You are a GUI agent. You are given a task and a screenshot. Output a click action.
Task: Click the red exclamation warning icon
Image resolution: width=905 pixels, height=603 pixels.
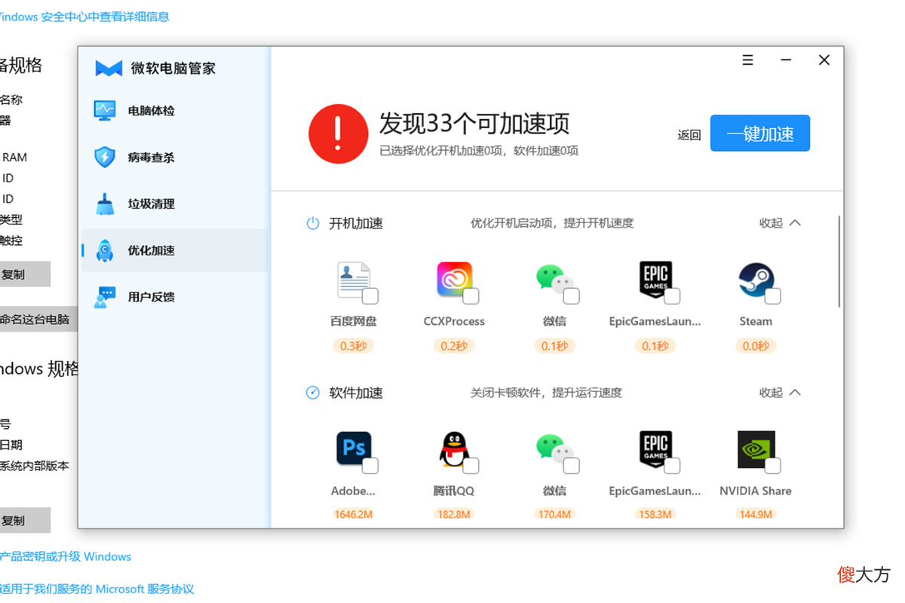point(338,134)
